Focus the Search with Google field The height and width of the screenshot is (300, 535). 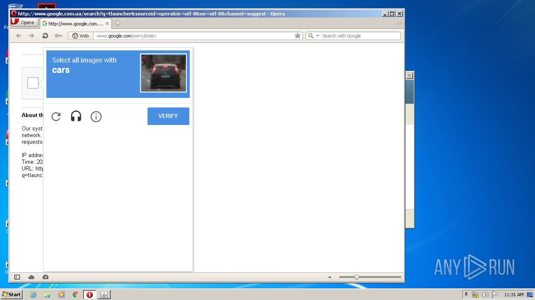(x=360, y=36)
